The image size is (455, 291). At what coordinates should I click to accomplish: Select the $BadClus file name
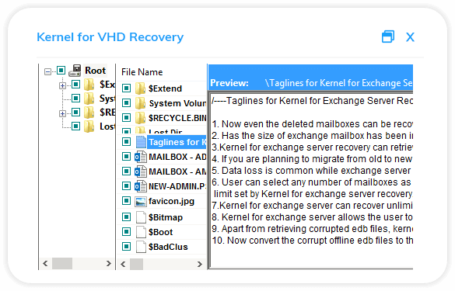(x=168, y=247)
